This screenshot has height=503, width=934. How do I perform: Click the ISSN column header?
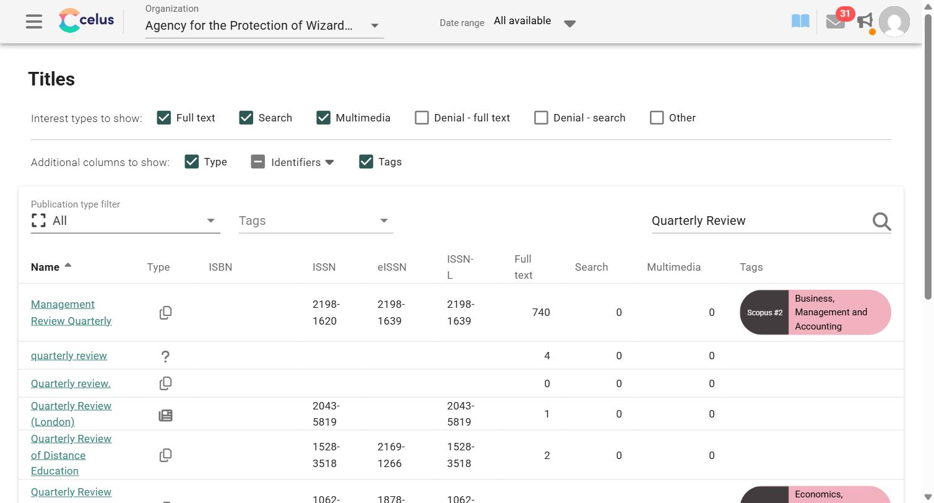click(x=324, y=267)
